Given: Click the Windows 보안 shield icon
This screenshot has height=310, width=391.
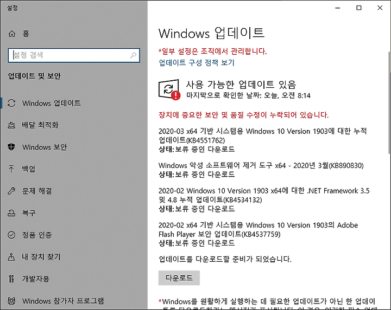Looking at the screenshot, I should pos(11,147).
